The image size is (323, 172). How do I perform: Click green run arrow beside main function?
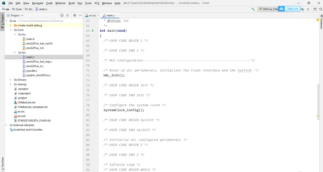click(93, 31)
